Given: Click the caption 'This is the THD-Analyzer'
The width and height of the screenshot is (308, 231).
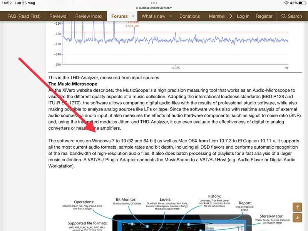Looking at the screenshot, I should click(x=104, y=78).
